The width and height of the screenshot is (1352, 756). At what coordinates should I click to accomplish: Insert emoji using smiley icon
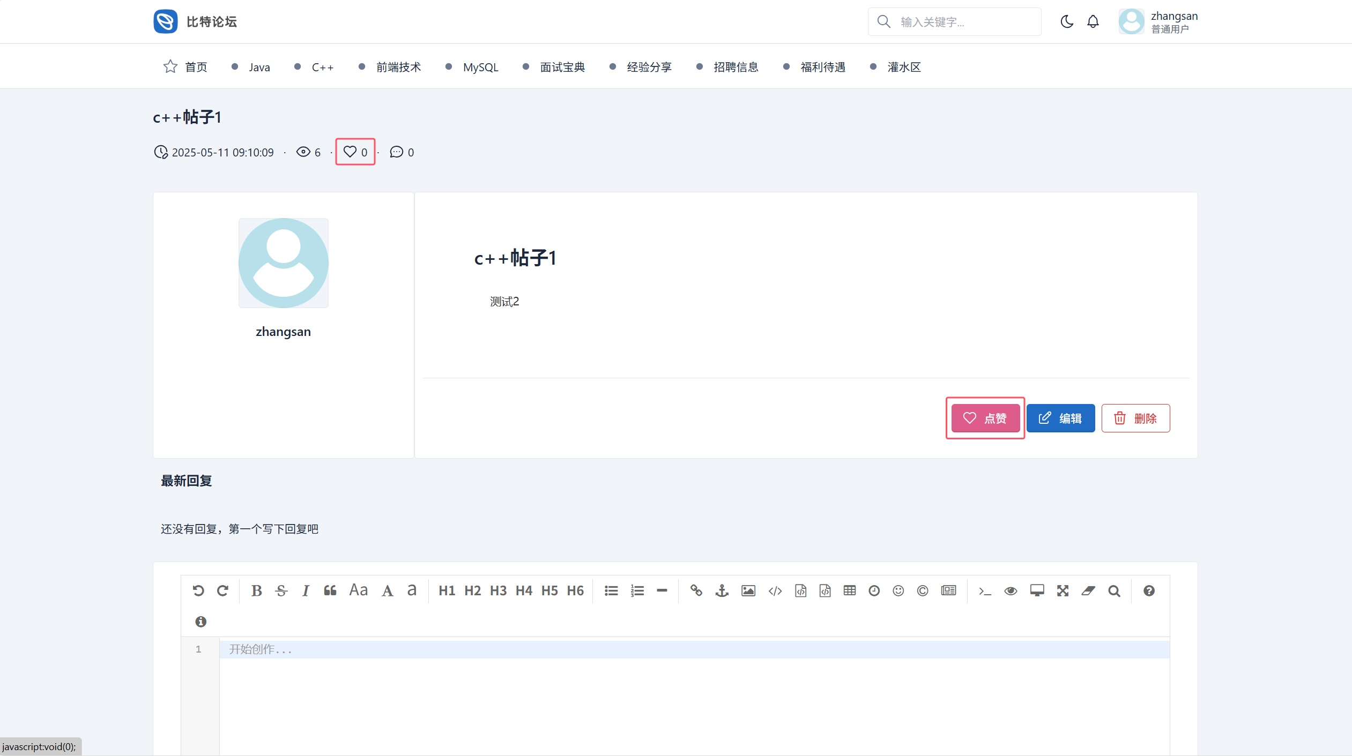tap(898, 590)
